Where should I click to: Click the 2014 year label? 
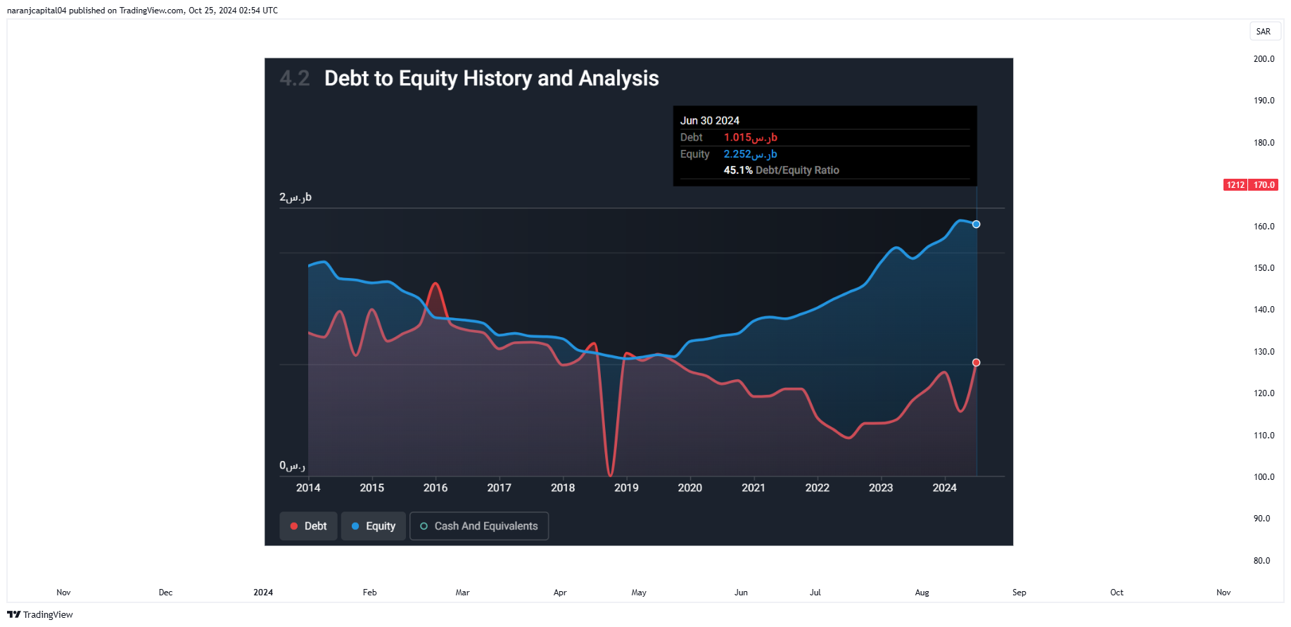click(x=308, y=488)
